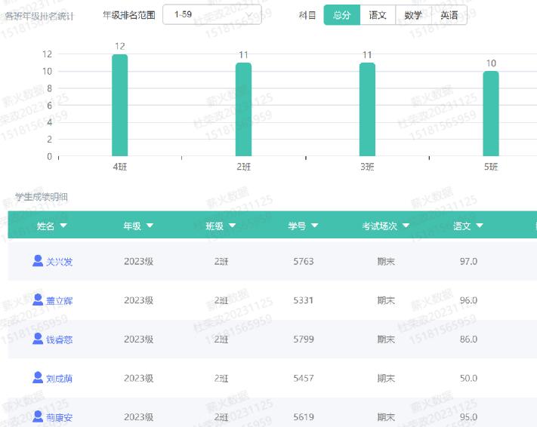Image resolution: width=537 pixels, height=427 pixels.
Task: Click student number 5457
Action: click(x=304, y=379)
